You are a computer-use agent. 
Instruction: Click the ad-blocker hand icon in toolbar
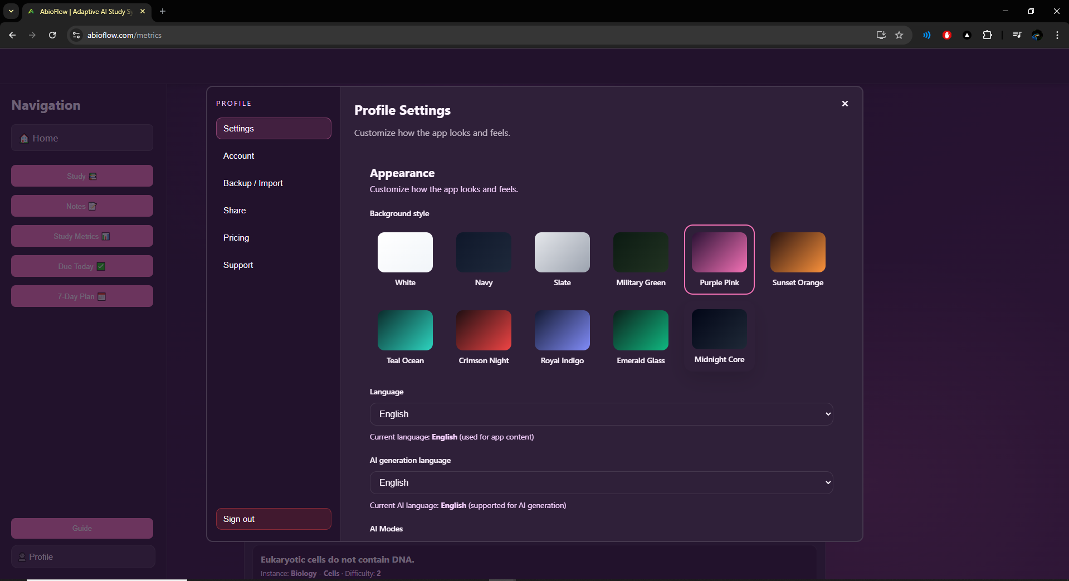946,35
